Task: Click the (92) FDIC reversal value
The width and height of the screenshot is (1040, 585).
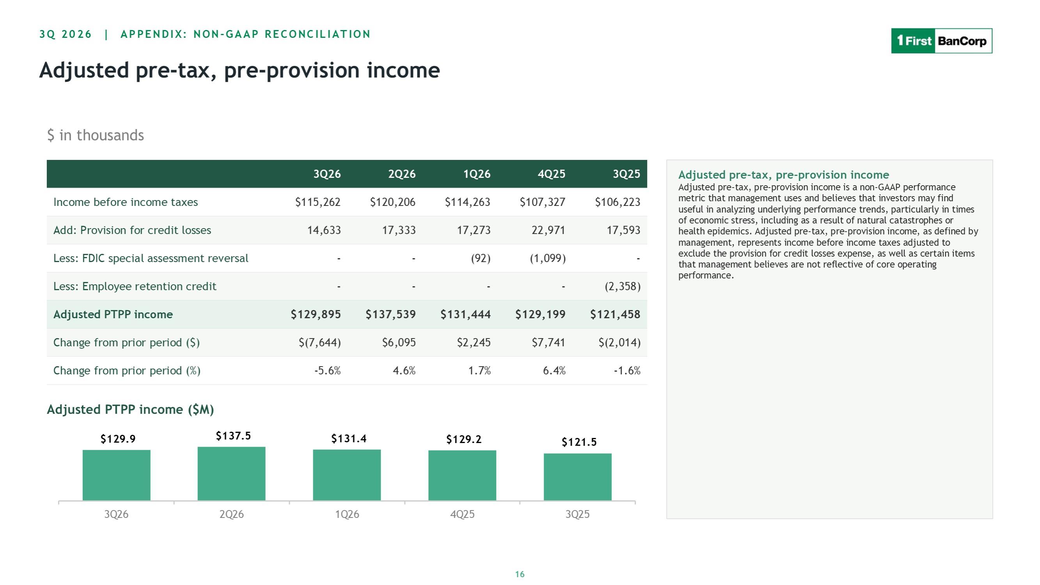Action: tap(481, 259)
